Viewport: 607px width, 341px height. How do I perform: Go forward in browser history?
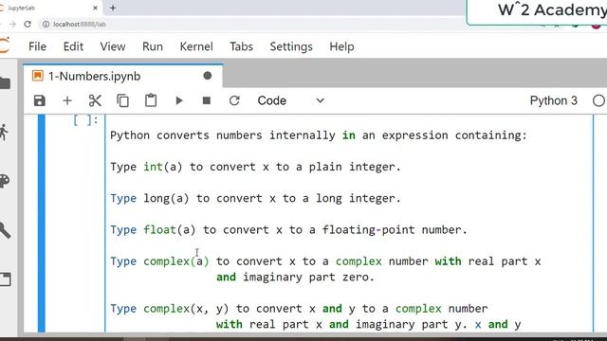[12, 24]
